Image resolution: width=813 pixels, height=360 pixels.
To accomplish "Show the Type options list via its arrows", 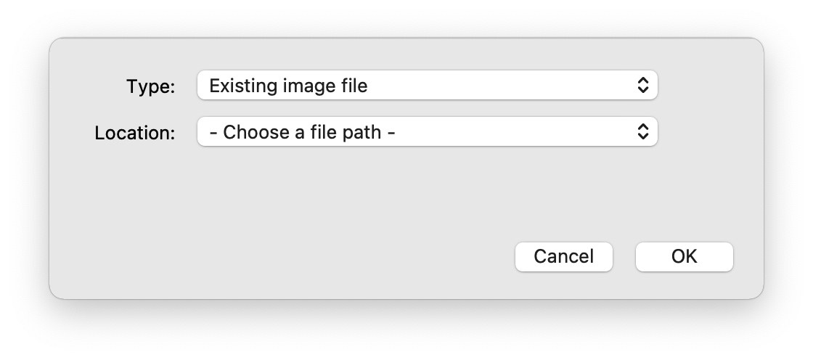I will 642,86.
